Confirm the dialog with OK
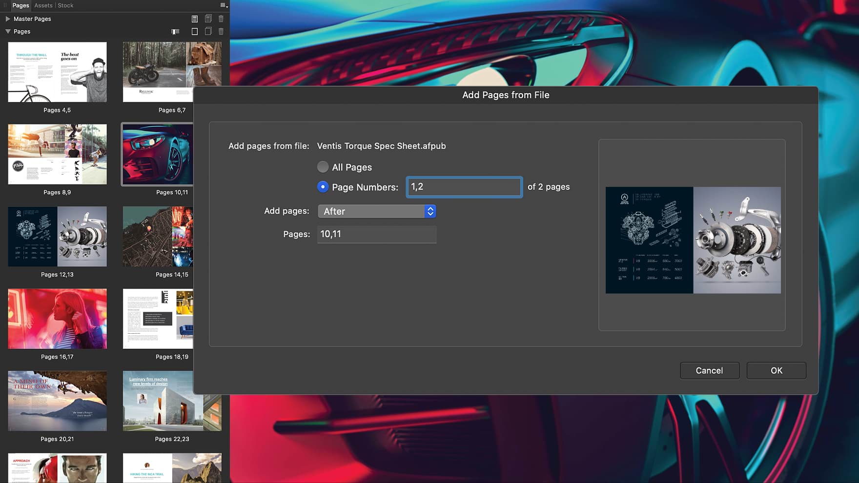This screenshot has height=483, width=859. tap(777, 371)
